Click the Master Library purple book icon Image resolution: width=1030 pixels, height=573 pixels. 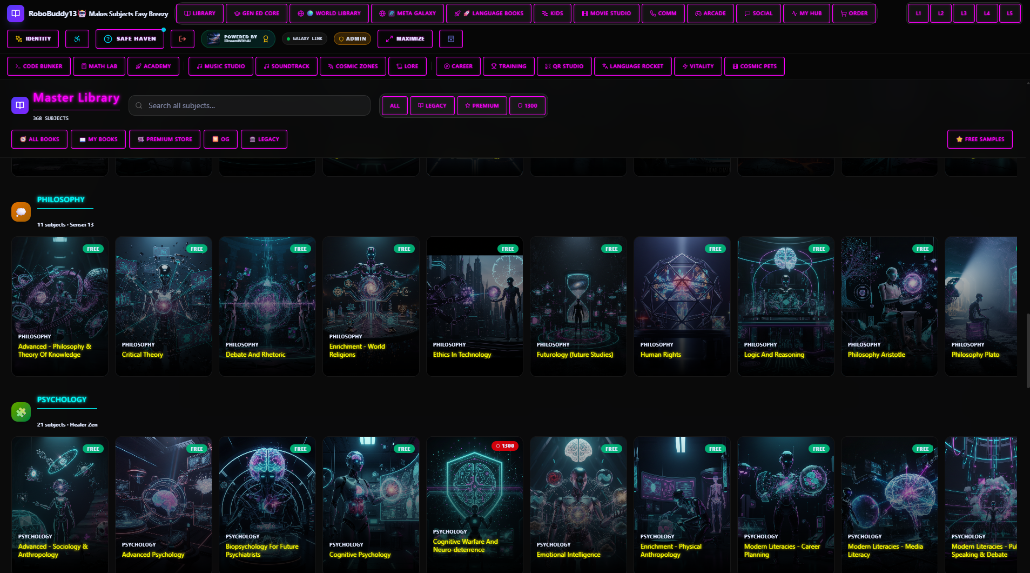point(20,105)
